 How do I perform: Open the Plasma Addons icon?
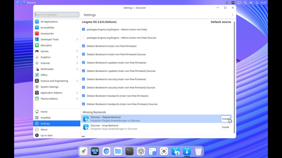click(37, 98)
